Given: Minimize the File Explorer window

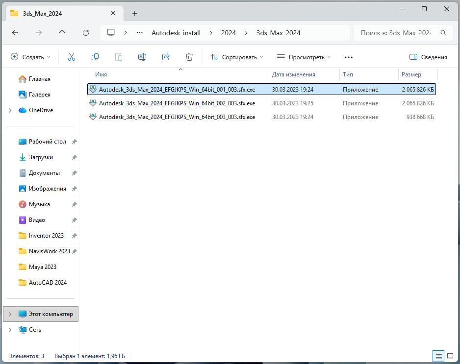Looking at the screenshot, I should pyautogui.click(x=402, y=9).
